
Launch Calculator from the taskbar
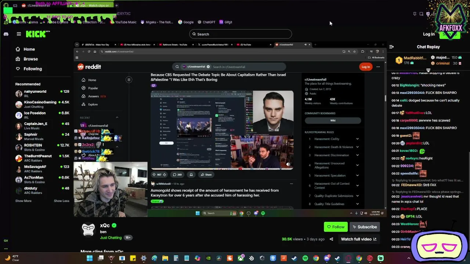tap(176, 258)
